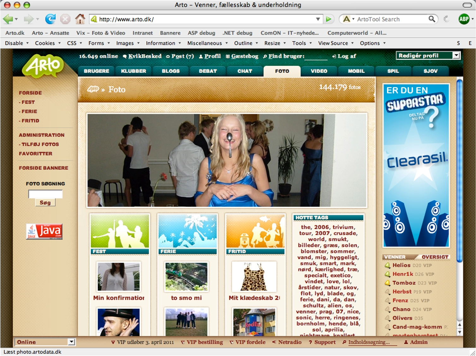The width and height of the screenshot is (476, 356).
Task: Reload the page with the refresh icon
Action: coord(50,19)
